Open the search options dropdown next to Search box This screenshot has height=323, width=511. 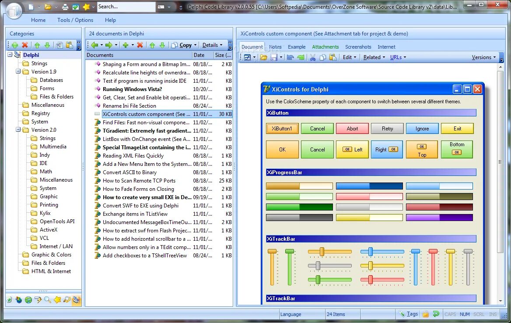point(169,7)
